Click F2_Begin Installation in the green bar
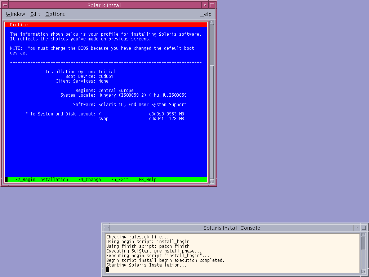The height and width of the screenshot is (277, 369). [42, 180]
